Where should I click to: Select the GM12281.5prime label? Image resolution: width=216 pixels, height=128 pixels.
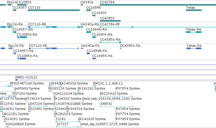click(x=15, y=114)
